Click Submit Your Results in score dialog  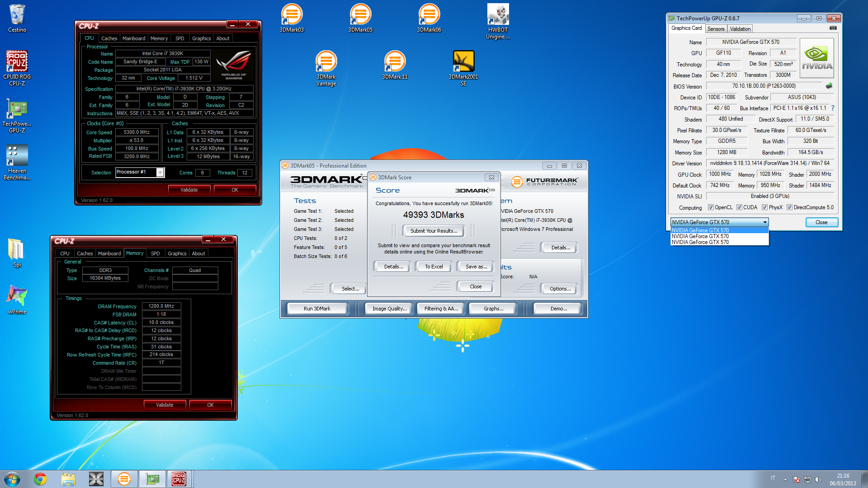coord(434,231)
